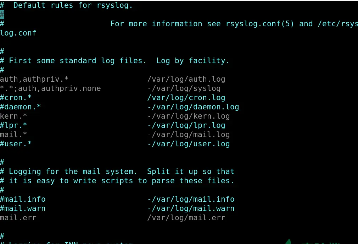Click the '/etc/rsys' text at the line end
The height and width of the screenshot is (244, 358).
tap(338, 24)
